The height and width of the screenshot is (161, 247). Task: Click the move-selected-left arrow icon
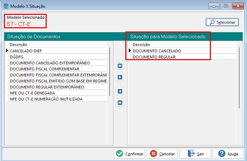(x=120, y=91)
